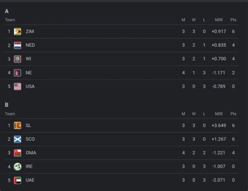Click Group A NRR column header
The image size is (248, 191).
click(x=219, y=20)
